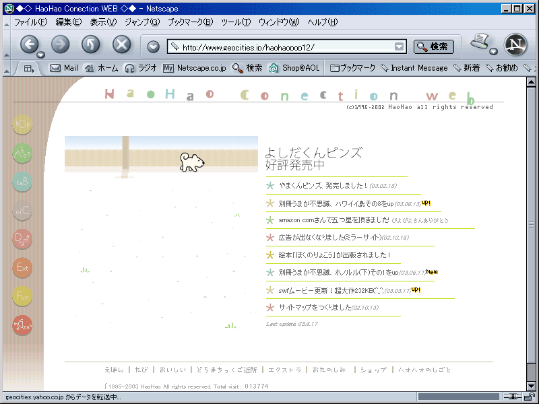Click footer link ショップ

point(373,370)
